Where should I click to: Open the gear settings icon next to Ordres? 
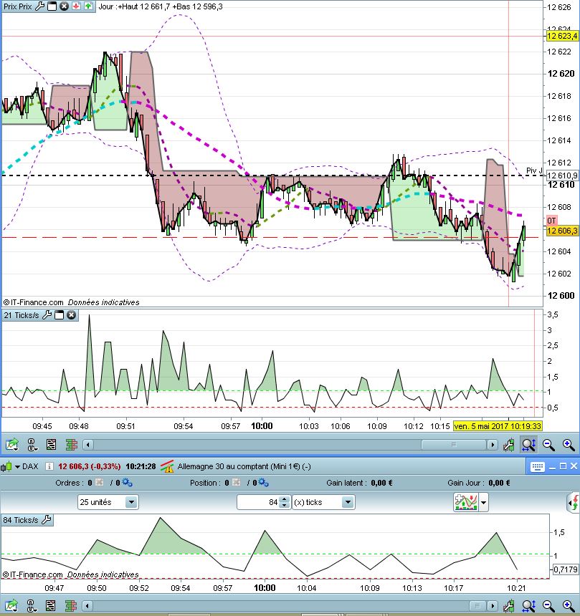[x=127, y=483]
